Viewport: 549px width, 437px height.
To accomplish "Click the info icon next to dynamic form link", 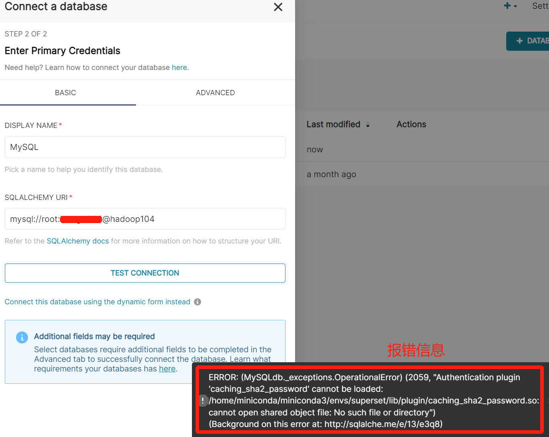I will [x=198, y=302].
